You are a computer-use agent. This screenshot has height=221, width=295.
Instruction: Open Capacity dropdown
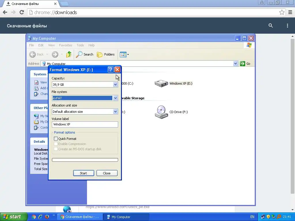coord(115,85)
